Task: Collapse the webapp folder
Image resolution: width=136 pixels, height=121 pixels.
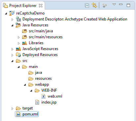Action: coord(25,85)
